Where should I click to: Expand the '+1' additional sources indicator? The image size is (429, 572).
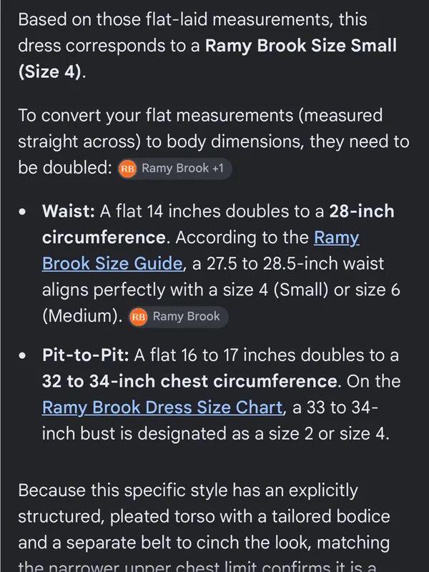(x=218, y=169)
